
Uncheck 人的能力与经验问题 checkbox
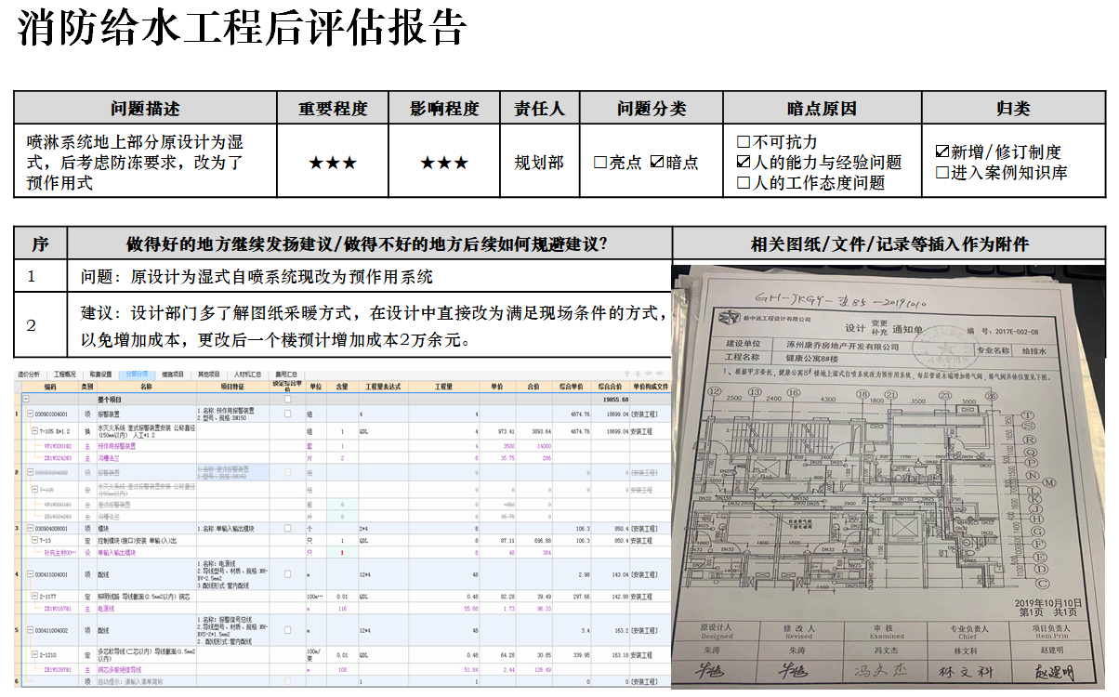pyautogui.click(x=743, y=163)
